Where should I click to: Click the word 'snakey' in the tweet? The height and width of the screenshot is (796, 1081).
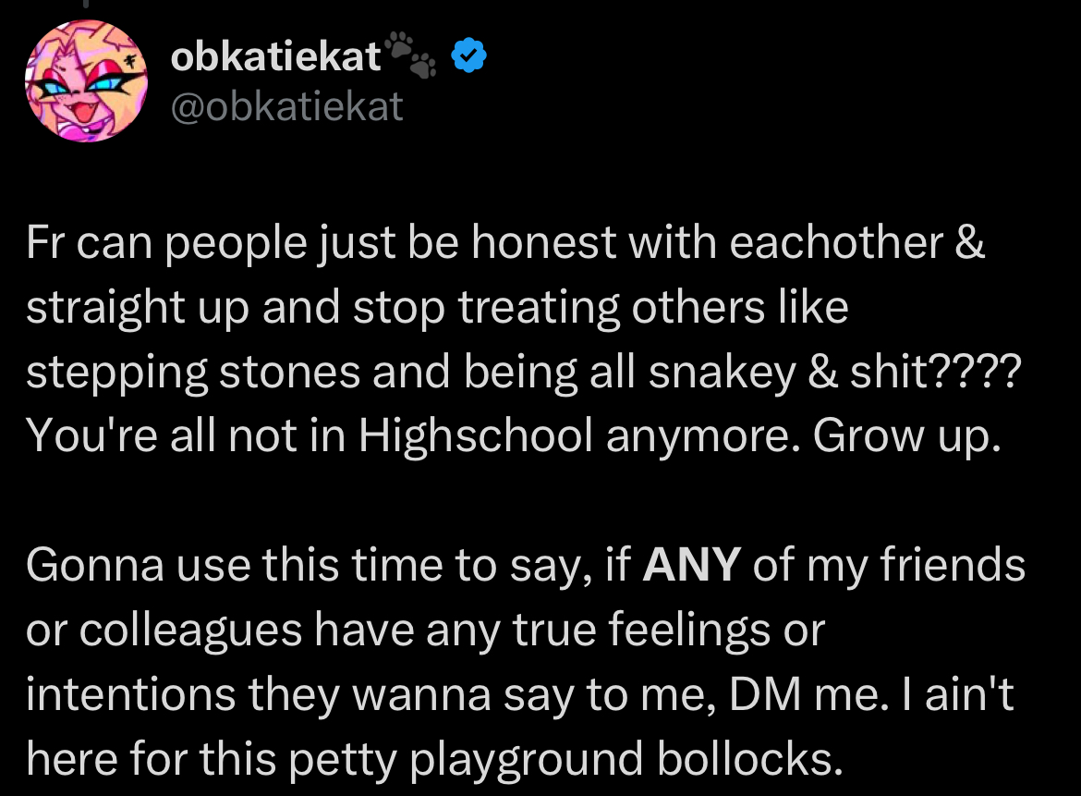[x=721, y=374]
